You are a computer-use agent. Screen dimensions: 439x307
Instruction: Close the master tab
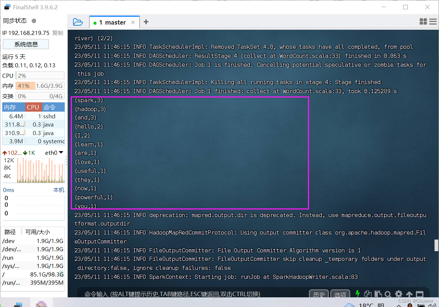point(133,22)
